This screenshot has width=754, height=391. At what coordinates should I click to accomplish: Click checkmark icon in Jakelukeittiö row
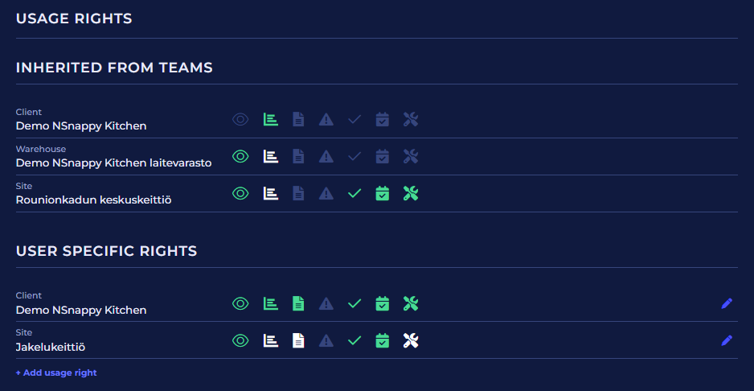coord(354,340)
